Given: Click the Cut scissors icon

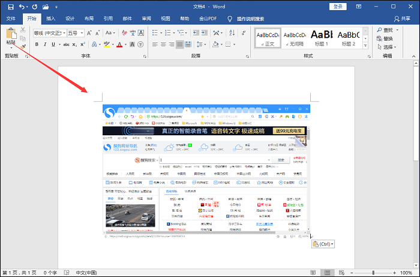Looking at the screenshot, I should click(x=23, y=30).
